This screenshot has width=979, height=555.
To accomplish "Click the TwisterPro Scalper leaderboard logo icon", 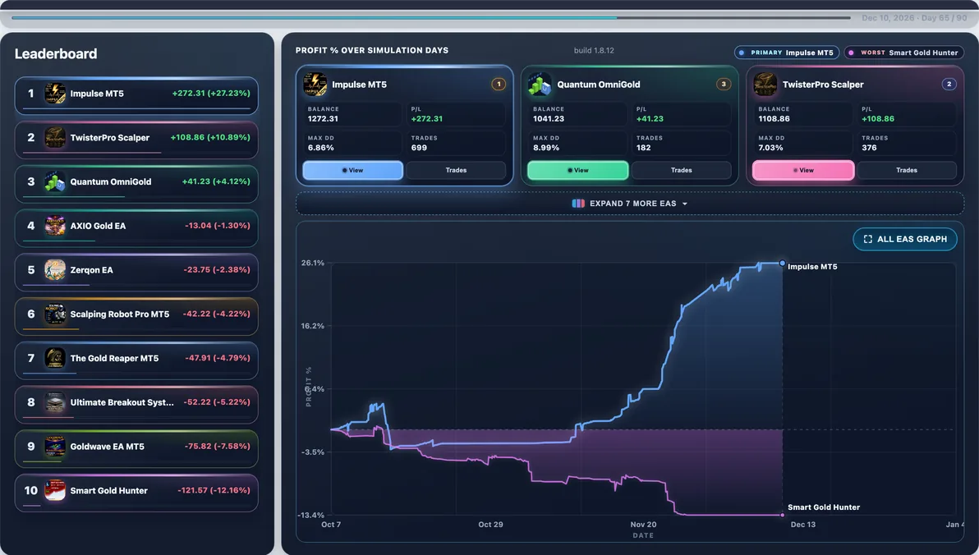I will point(55,137).
